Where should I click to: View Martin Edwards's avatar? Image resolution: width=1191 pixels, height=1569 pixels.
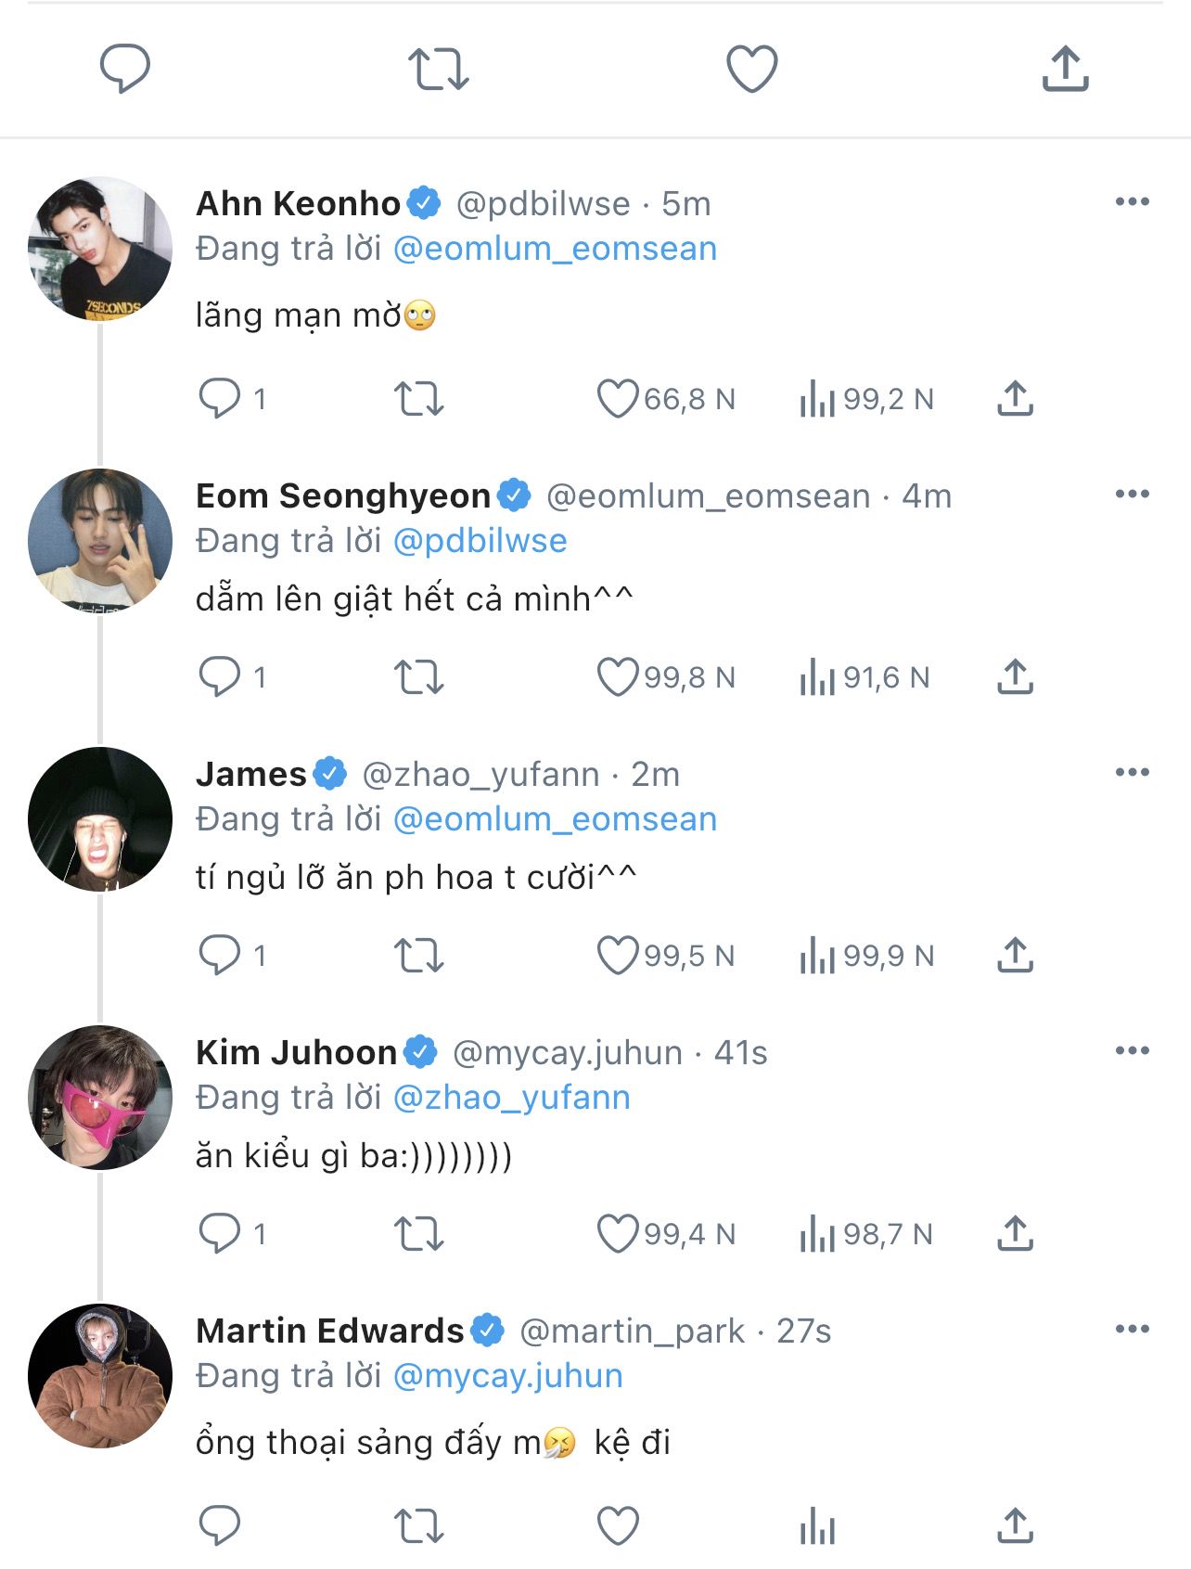point(100,1376)
